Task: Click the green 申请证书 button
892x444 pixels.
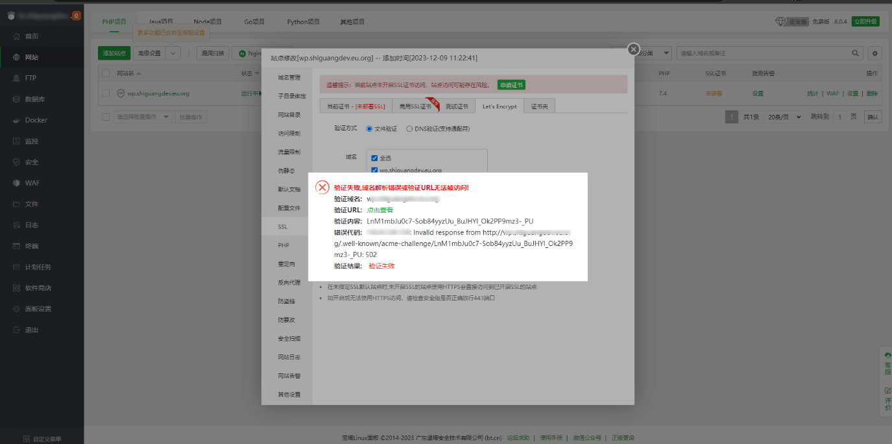Action: (511, 85)
